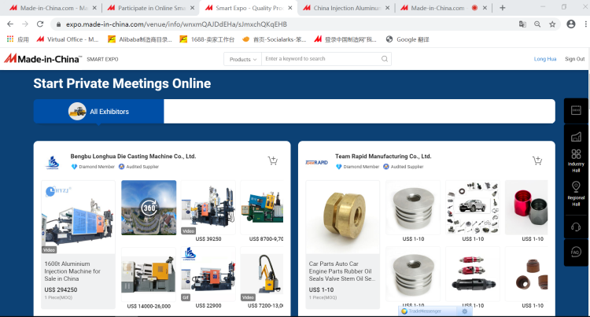
Task: Open Google 翻译 bookmark
Action: coord(407,39)
